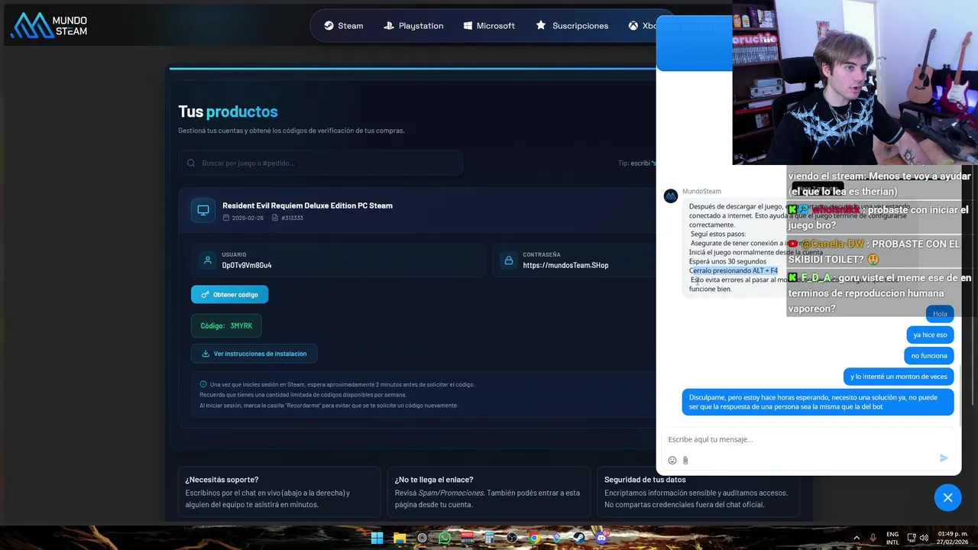Expand the system tray hidden icons chevron

pos(857,538)
